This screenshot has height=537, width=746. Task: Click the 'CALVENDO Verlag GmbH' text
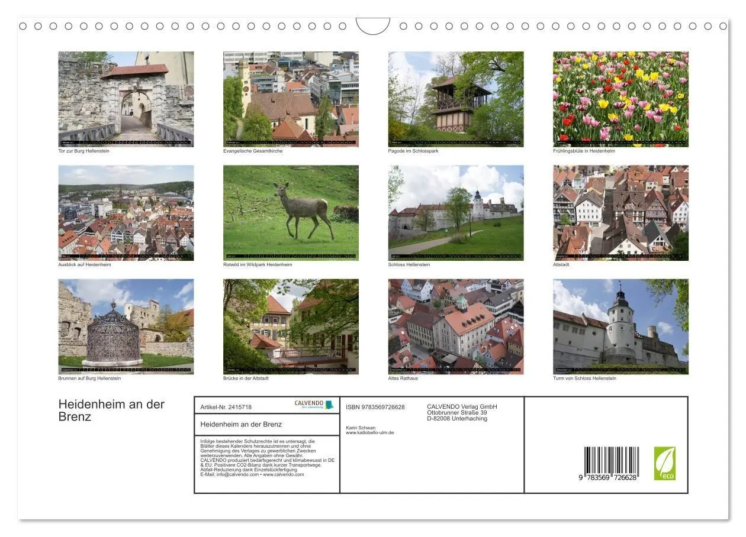tap(462, 407)
